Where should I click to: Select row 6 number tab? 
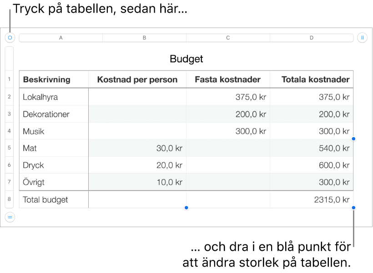point(9,165)
